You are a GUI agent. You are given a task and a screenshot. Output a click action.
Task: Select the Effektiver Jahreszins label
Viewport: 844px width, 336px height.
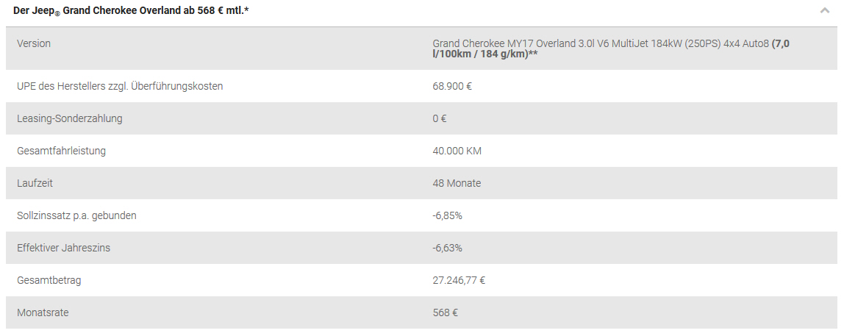point(63,248)
